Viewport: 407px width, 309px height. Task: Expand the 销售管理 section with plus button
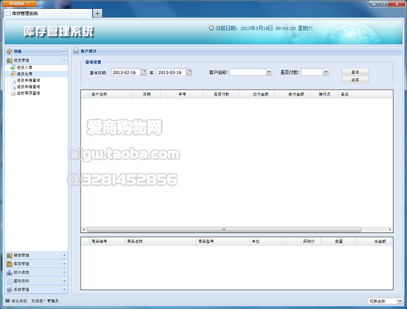[x=64, y=255]
